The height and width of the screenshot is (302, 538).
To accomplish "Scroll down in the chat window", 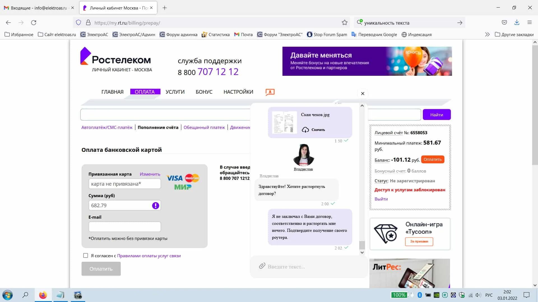I will (x=362, y=252).
